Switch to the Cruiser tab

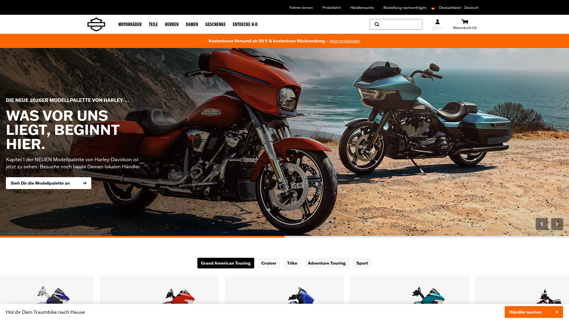(269, 263)
